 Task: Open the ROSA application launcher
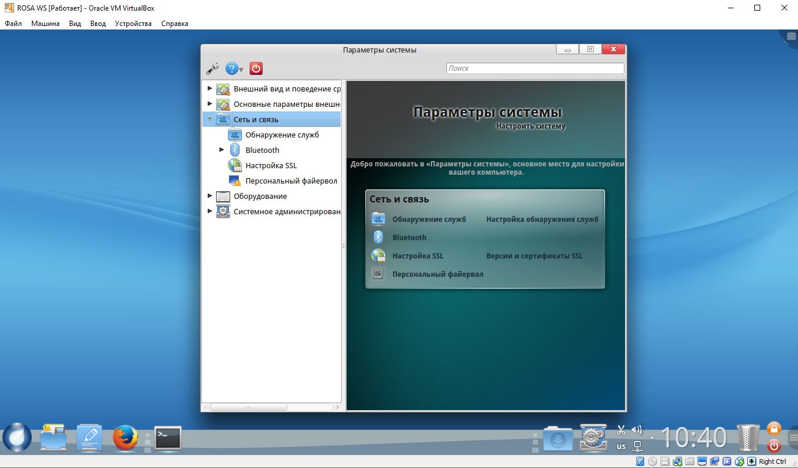coord(17,438)
